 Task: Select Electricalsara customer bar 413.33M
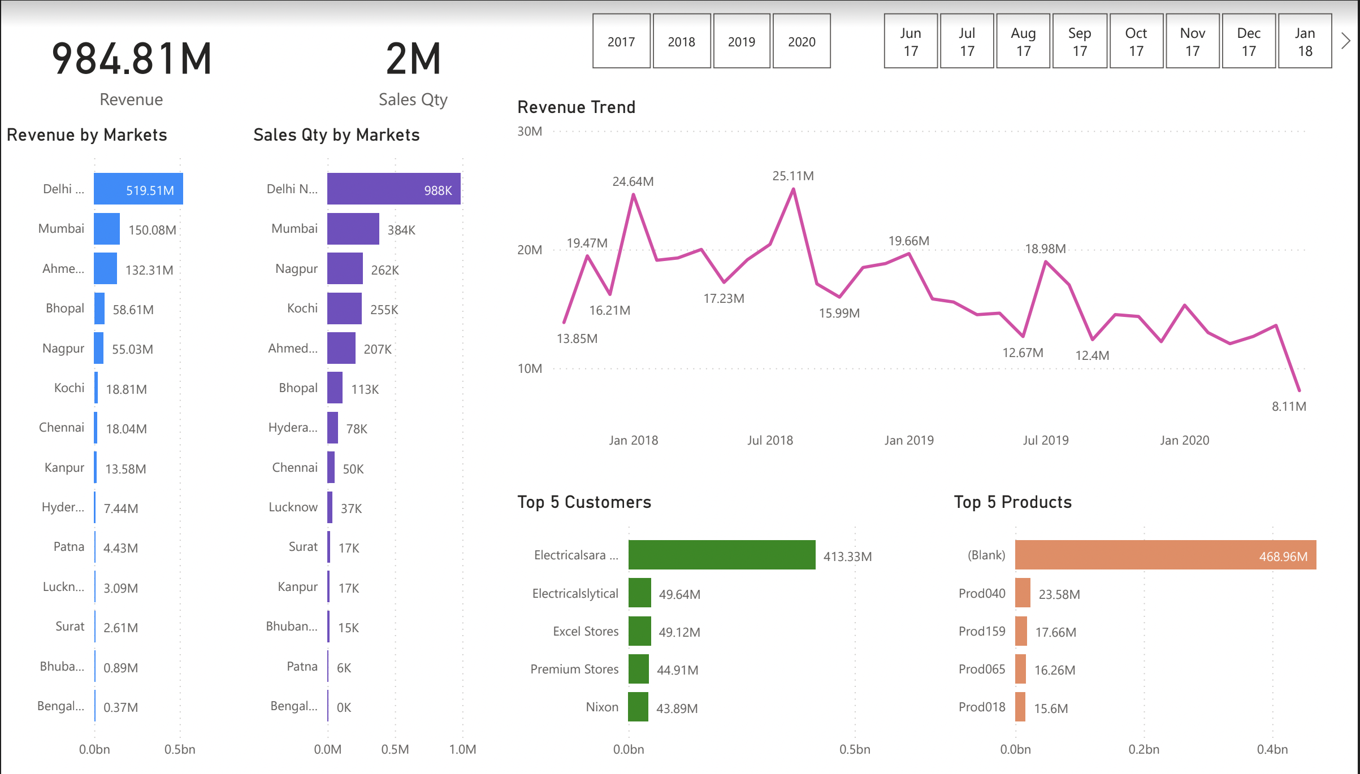pos(722,555)
